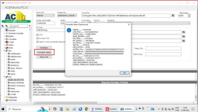Click the Prefixo Canc input field
The image size is (198, 112).
click(x=163, y=54)
